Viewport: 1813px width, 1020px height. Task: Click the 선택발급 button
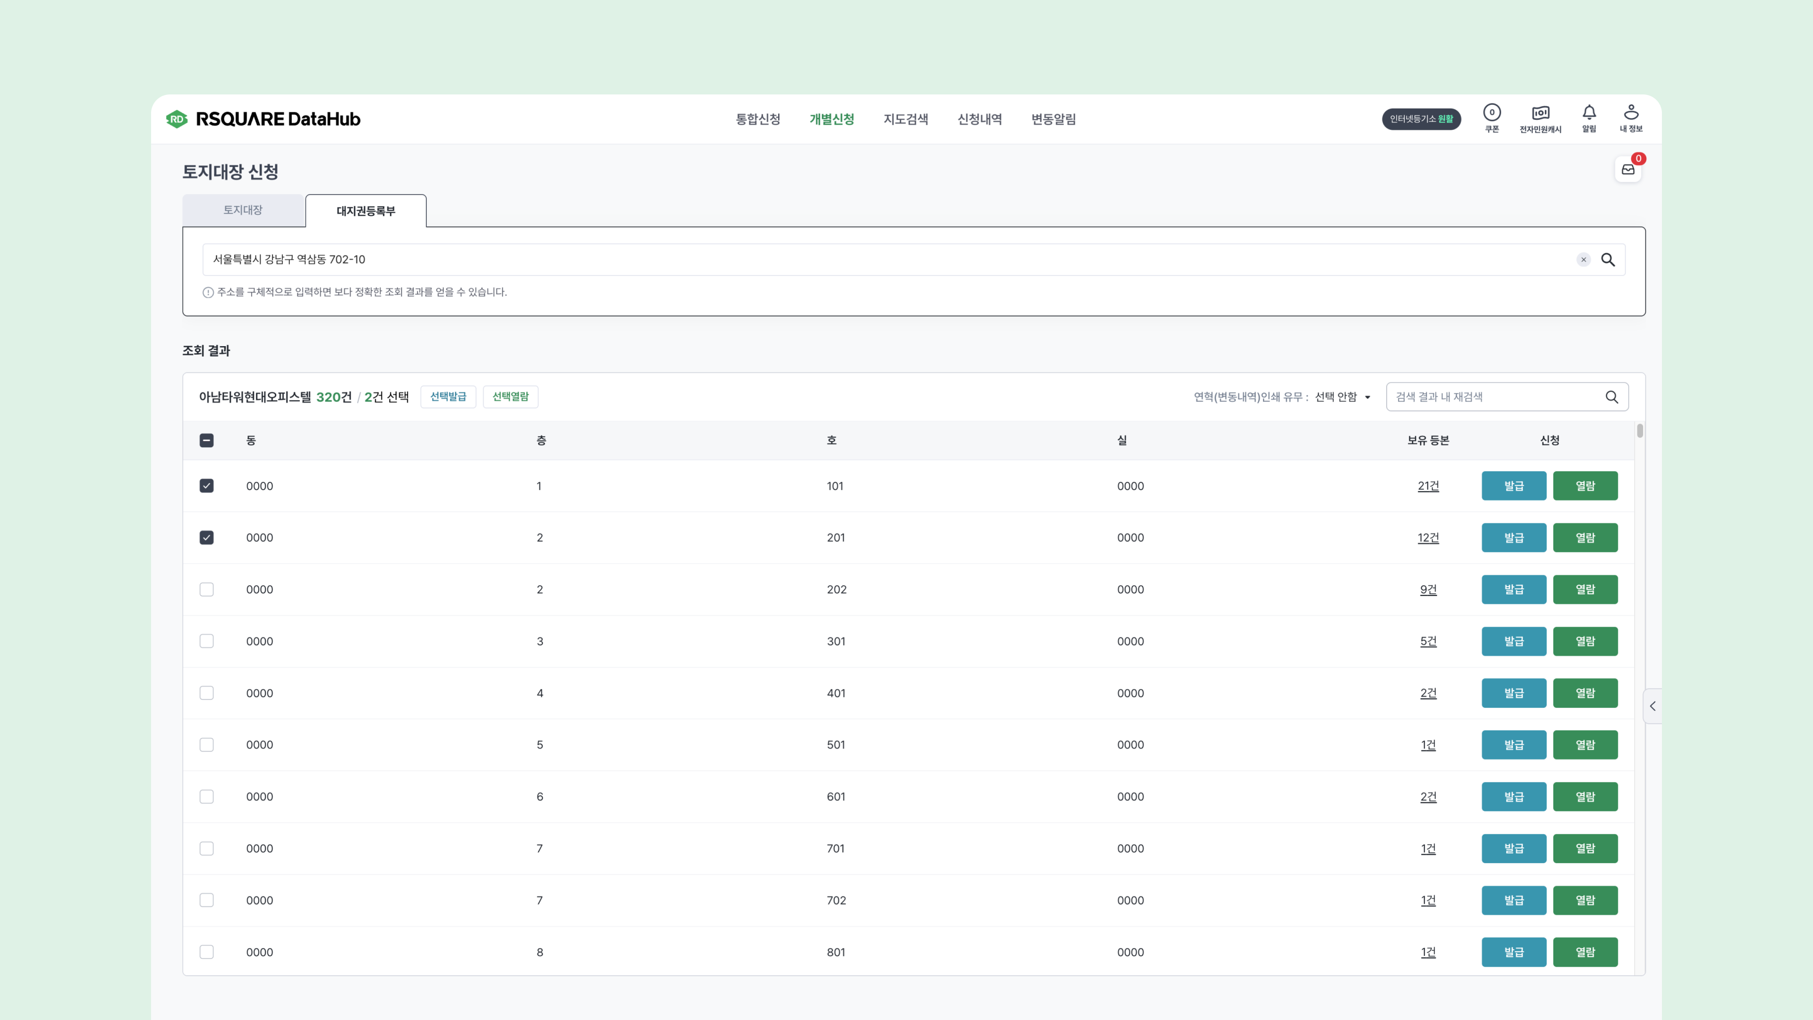pyautogui.click(x=448, y=397)
